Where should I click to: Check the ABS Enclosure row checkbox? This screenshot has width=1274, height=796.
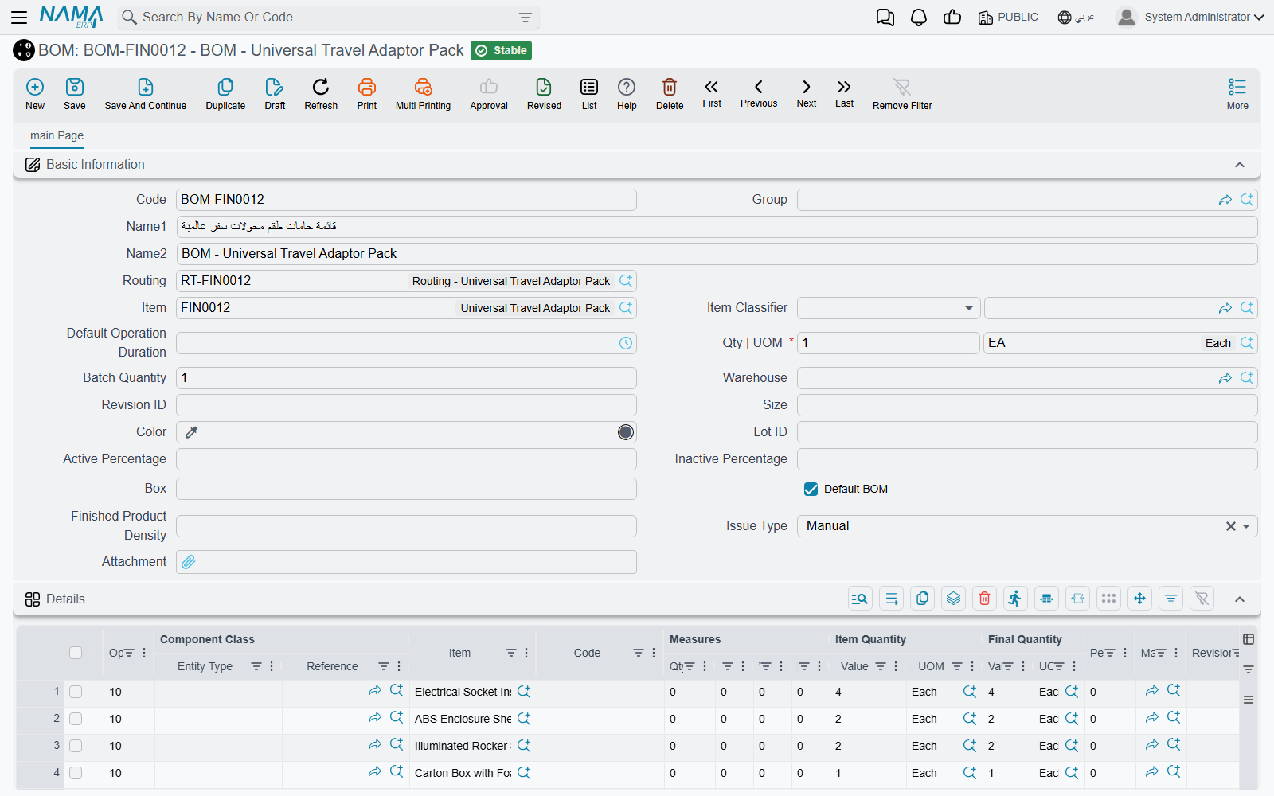[76, 719]
